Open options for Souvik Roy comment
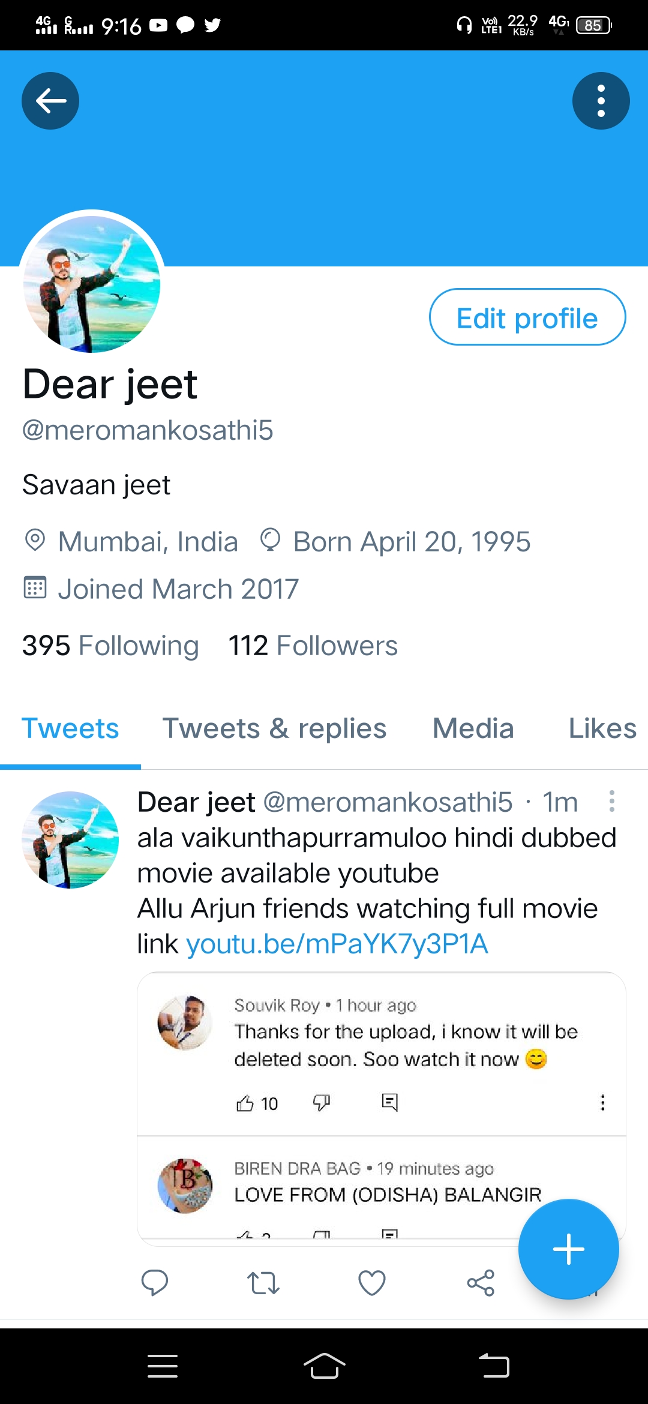This screenshot has width=648, height=1404. [602, 1102]
